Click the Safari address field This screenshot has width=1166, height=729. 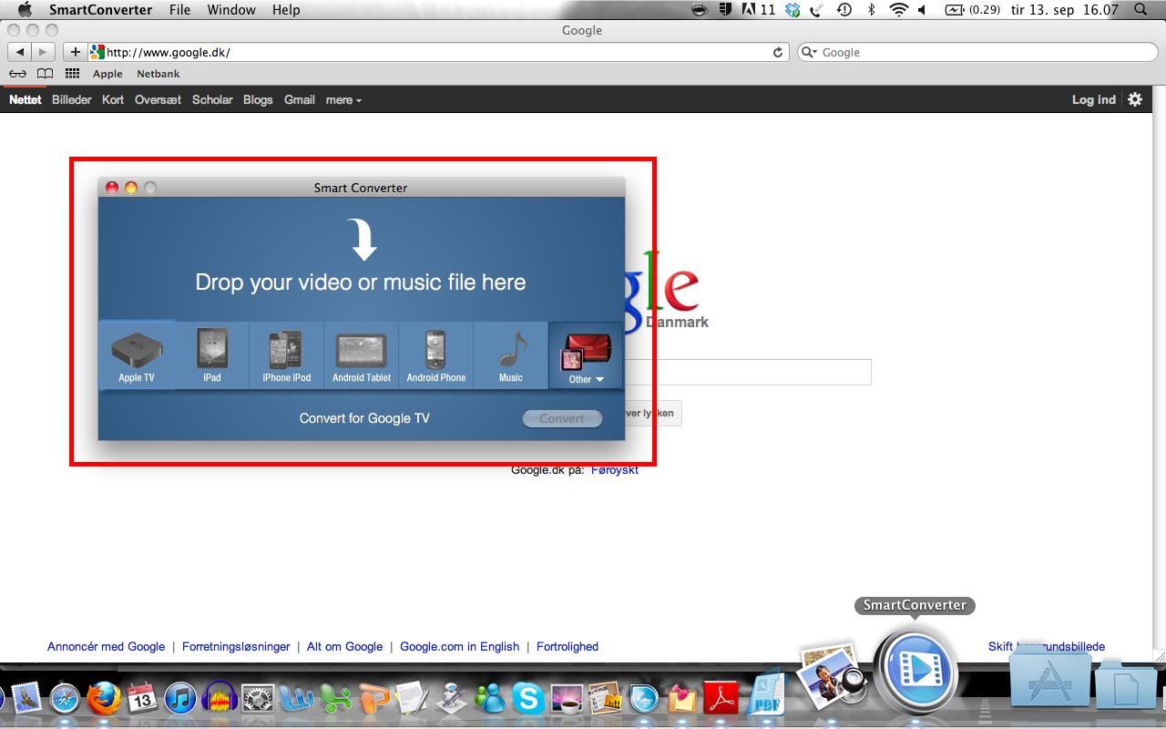(x=437, y=52)
